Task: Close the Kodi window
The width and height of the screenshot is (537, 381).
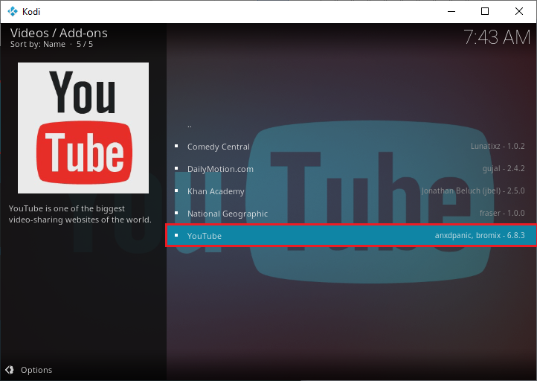Action: (519, 11)
